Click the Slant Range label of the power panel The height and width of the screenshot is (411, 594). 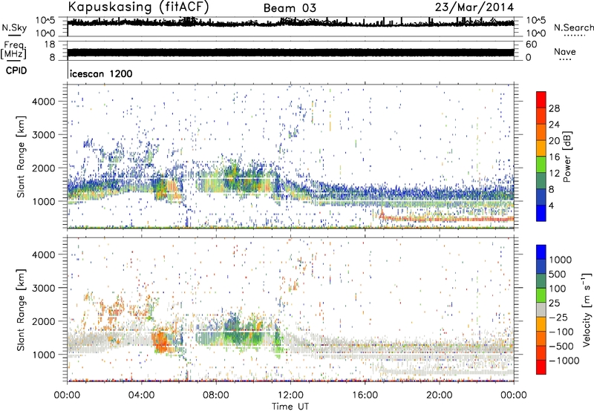pyautogui.click(x=21, y=157)
